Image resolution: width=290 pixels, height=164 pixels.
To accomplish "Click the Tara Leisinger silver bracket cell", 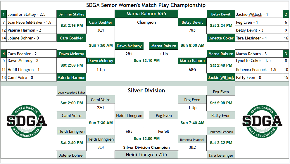I will [x=221, y=155].
